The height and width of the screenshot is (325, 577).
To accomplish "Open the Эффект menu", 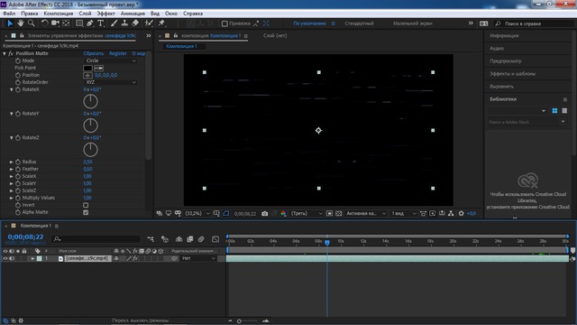I will tap(105, 14).
